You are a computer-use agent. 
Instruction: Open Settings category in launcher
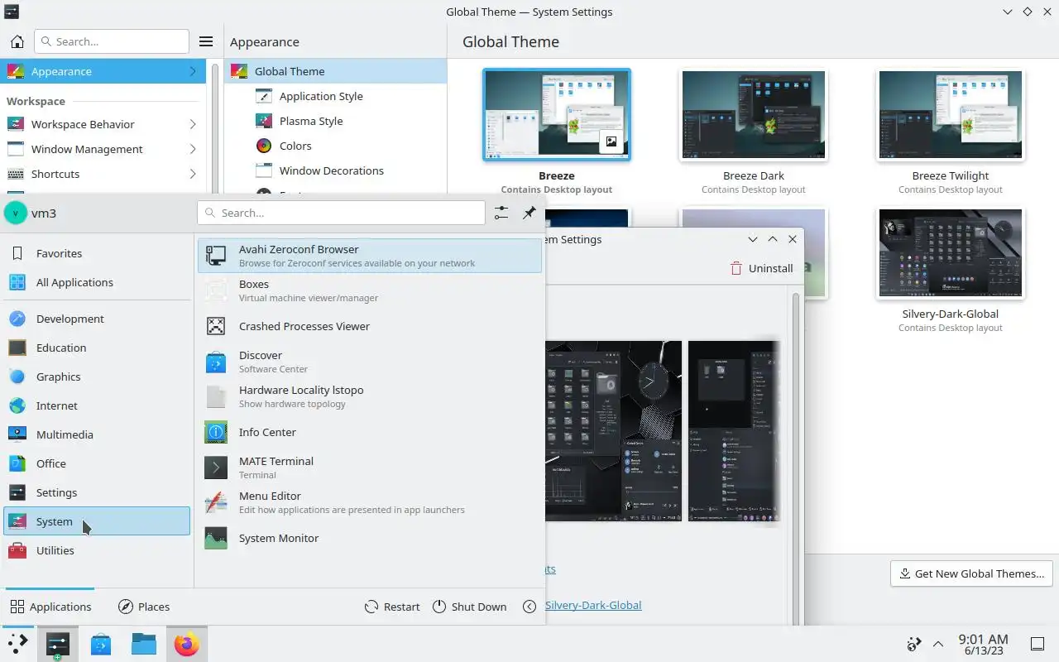[x=97, y=492]
